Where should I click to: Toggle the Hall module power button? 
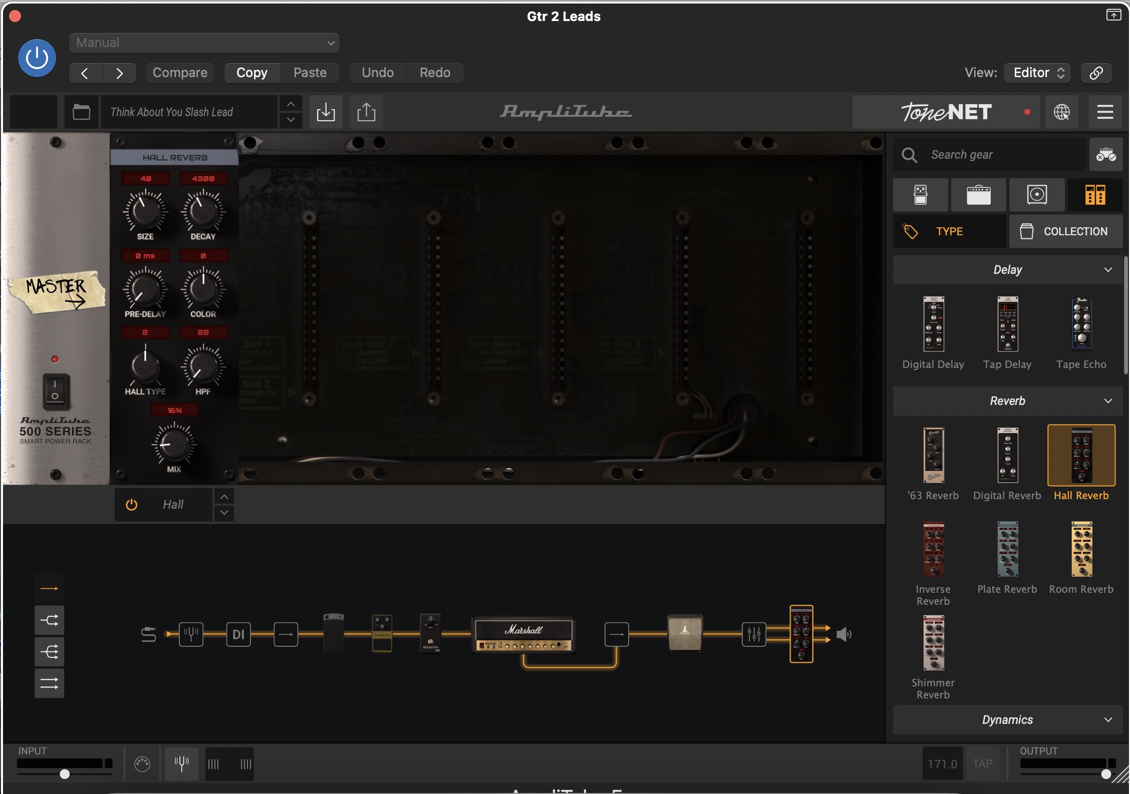(x=131, y=505)
